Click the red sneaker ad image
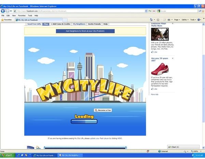Screen dimensions: 205x159 160,69
